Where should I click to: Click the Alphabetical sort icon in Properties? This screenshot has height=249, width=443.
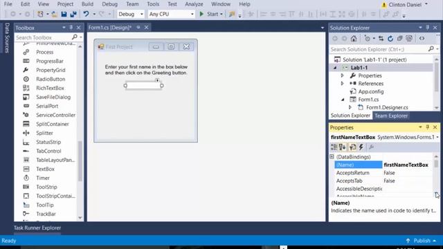(343, 147)
